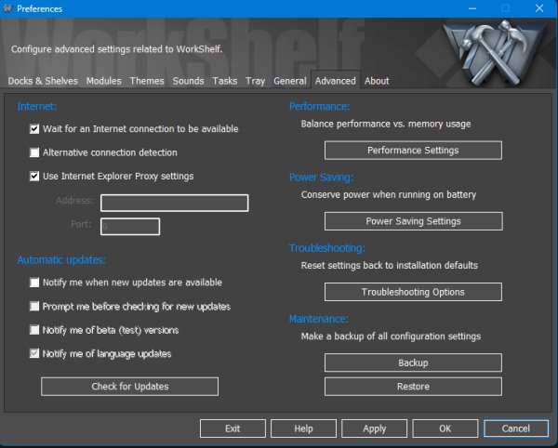The height and width of the screenshot is (448, 558).
Task: Click the Preferences title bar app icon
Action: [x=8, y=8]
